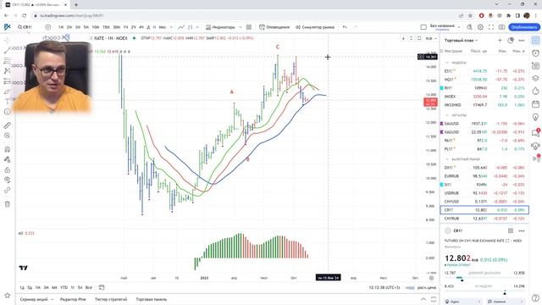Hide all drawings with eye icon
Image resolution: width=542 pixels, height=305 pixels.
8,180
